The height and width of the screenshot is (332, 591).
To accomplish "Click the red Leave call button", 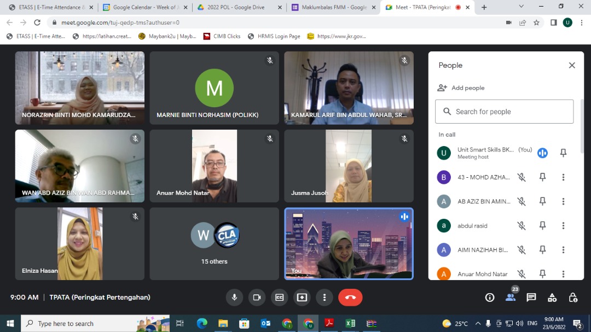I will [350, 298].
